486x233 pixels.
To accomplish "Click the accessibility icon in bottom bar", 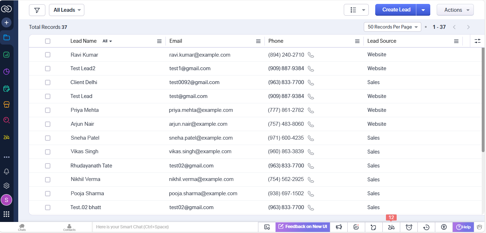I will pyautogui.click(x=444, y=227).
